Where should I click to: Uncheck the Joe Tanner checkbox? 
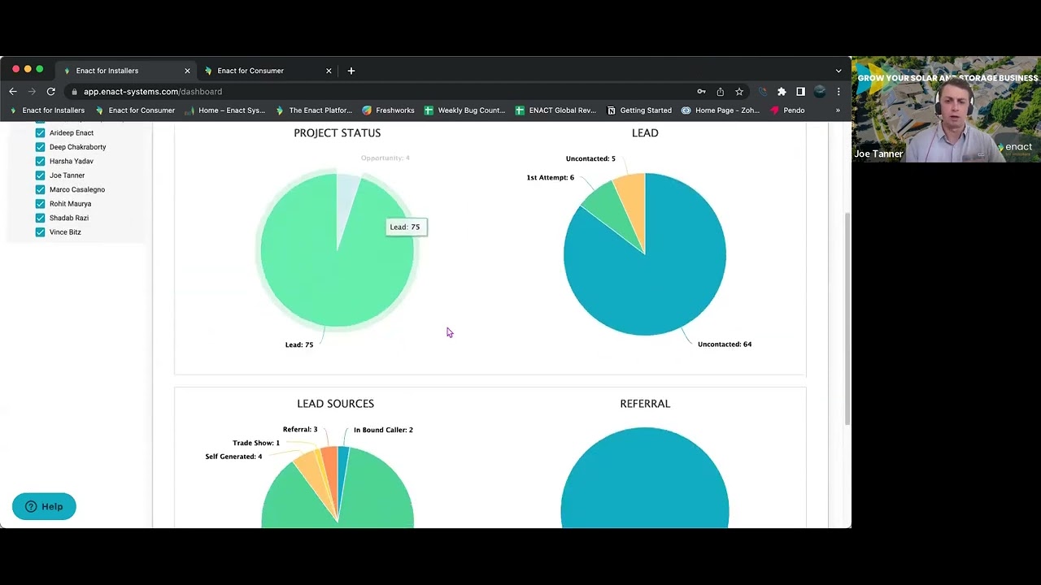(40, 175)
